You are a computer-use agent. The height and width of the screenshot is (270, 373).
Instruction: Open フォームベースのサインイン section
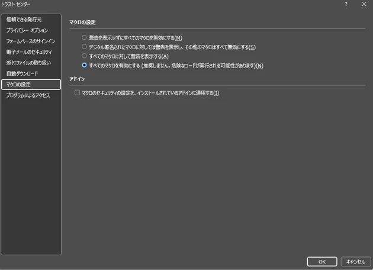(x=31, y=41)
